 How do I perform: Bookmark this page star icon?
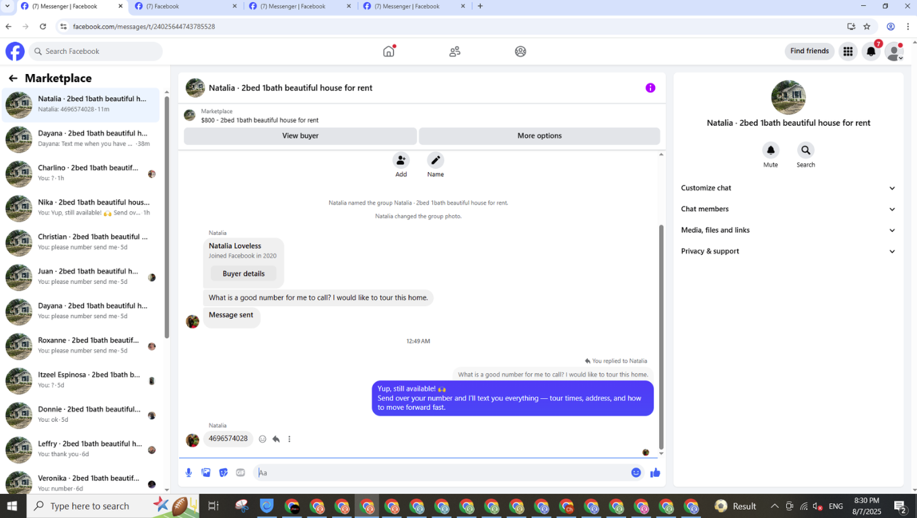pyautogui.click(x=867, y=26)
